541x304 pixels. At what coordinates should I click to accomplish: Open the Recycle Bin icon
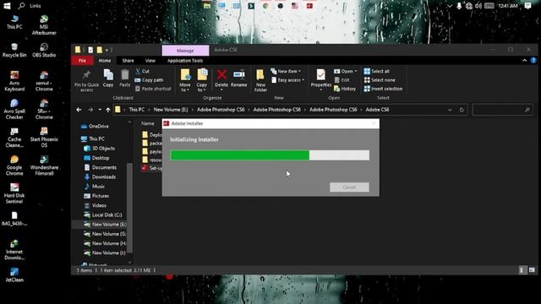tap(14, 50)
